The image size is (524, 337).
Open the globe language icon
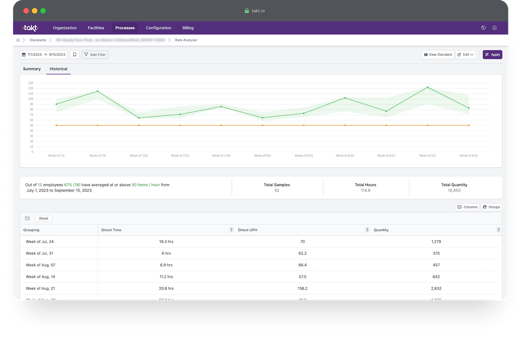(483, 28)
